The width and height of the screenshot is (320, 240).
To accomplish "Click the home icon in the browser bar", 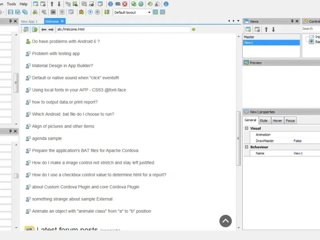I will [26, 29].
